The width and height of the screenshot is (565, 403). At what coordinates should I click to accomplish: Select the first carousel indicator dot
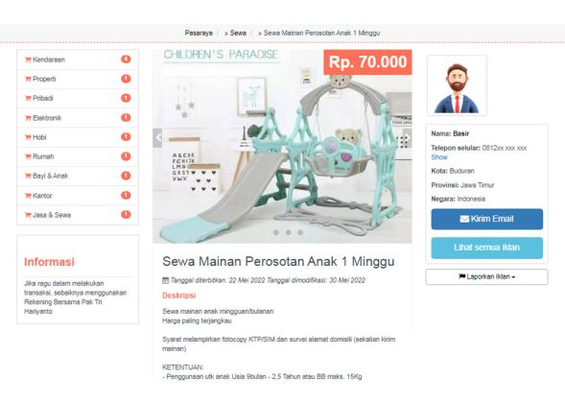pos(276,232)
